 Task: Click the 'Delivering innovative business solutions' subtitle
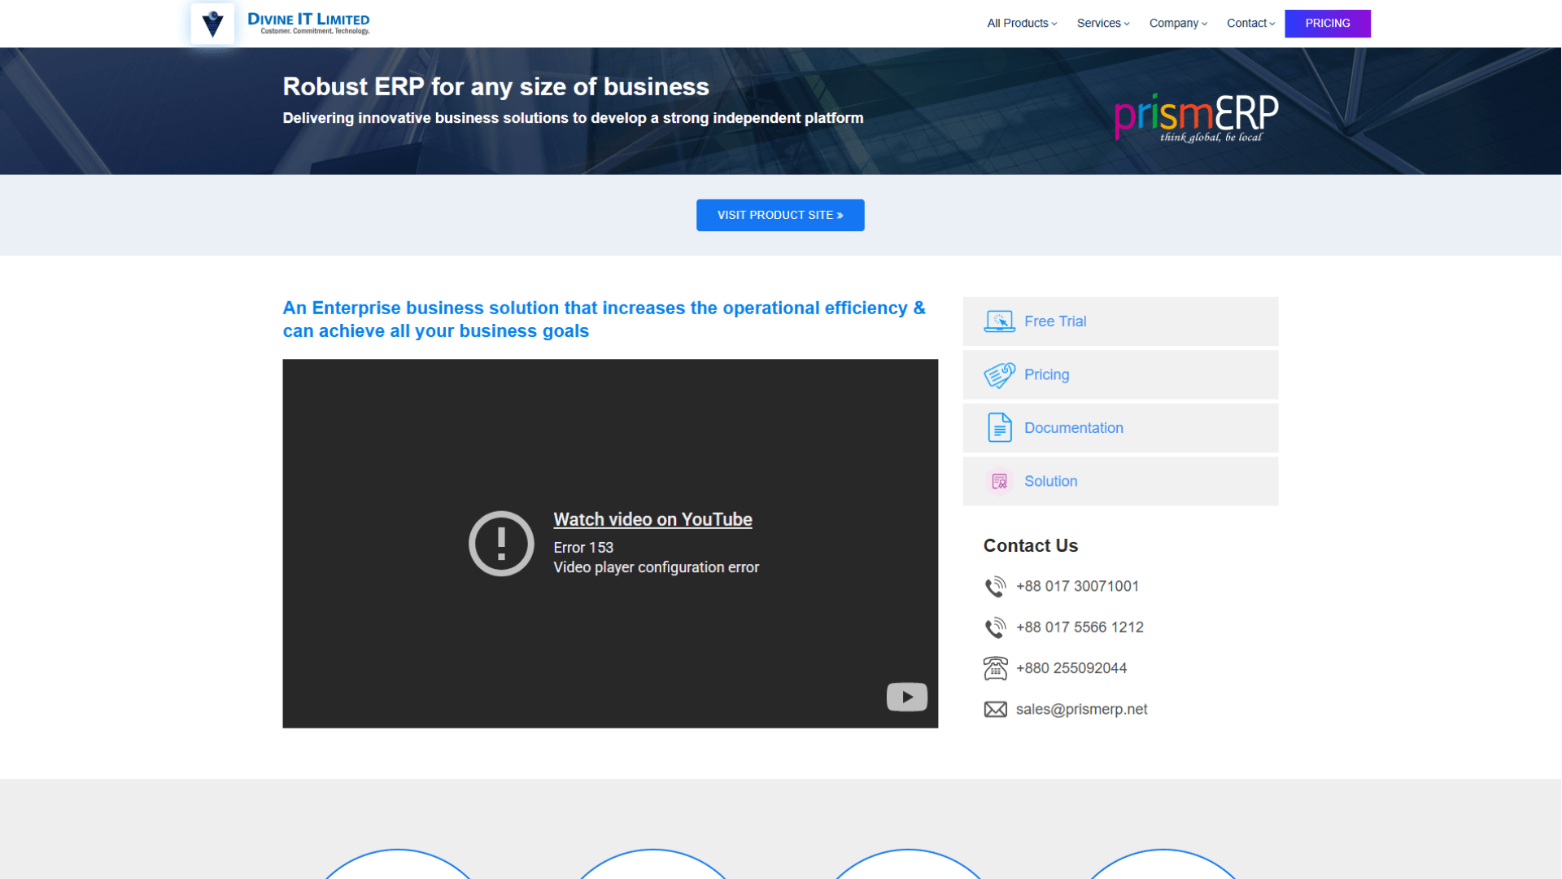pyautogui.click(x=573, y=118)
